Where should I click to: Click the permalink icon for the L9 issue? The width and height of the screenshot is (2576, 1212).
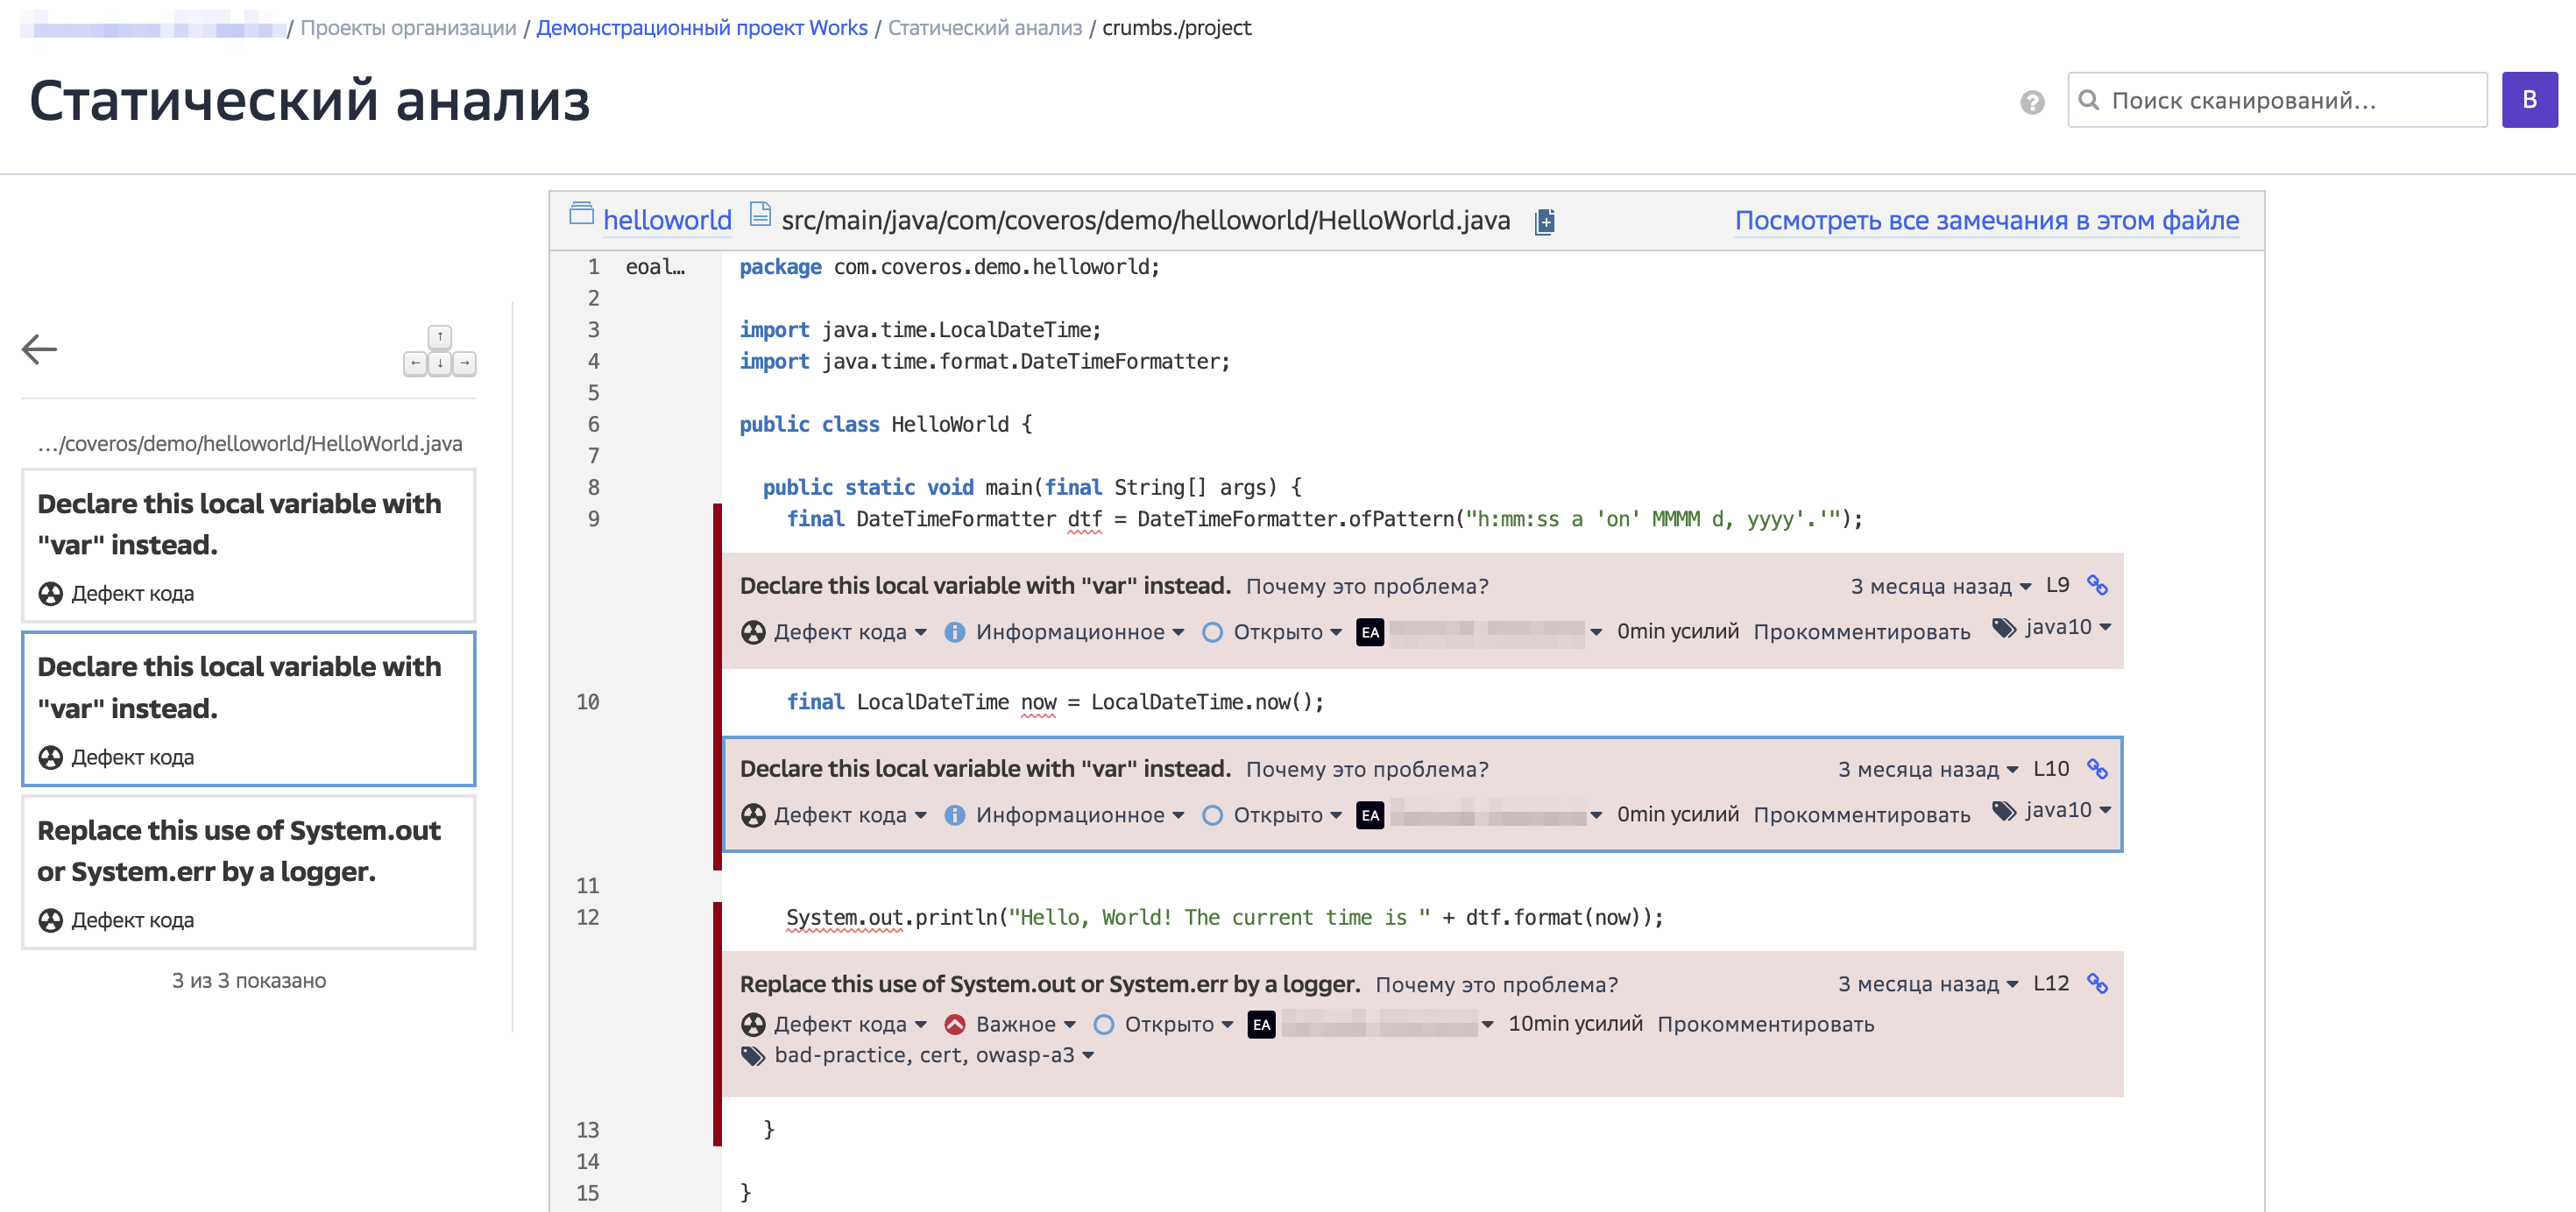[2097, 586]
